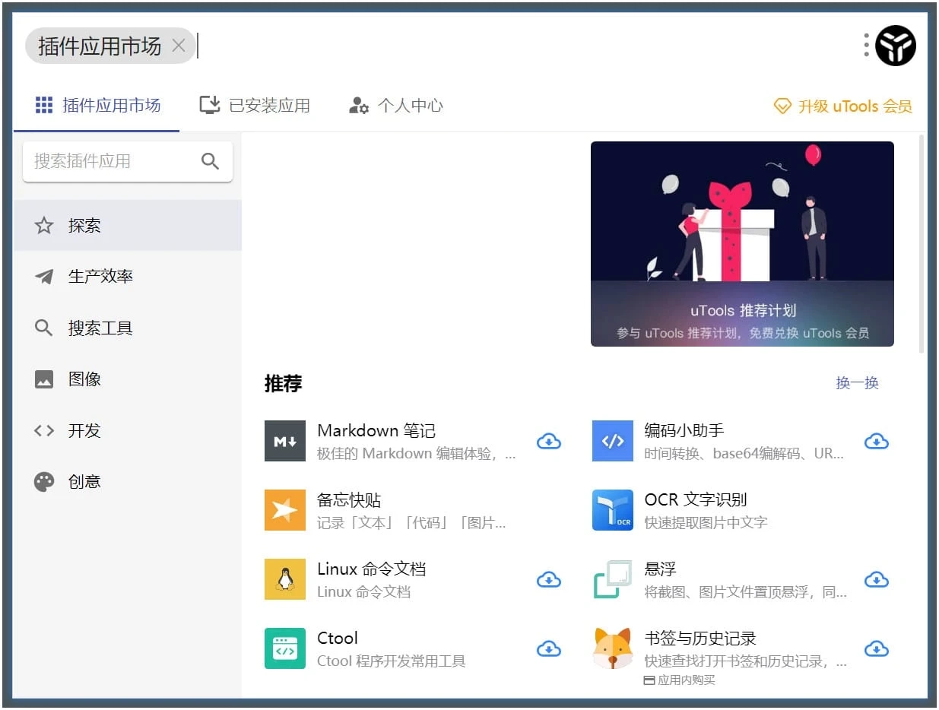Image resolution: width=939 pixels, height=710 pixels.
Task: Download the Markdown 笔记 plugin
Action: pos(548,442)
